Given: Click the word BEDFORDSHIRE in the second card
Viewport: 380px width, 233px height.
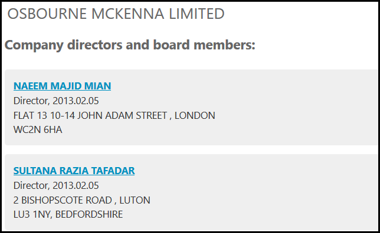Looking at the screenshot, I should (x=89, y=214).
